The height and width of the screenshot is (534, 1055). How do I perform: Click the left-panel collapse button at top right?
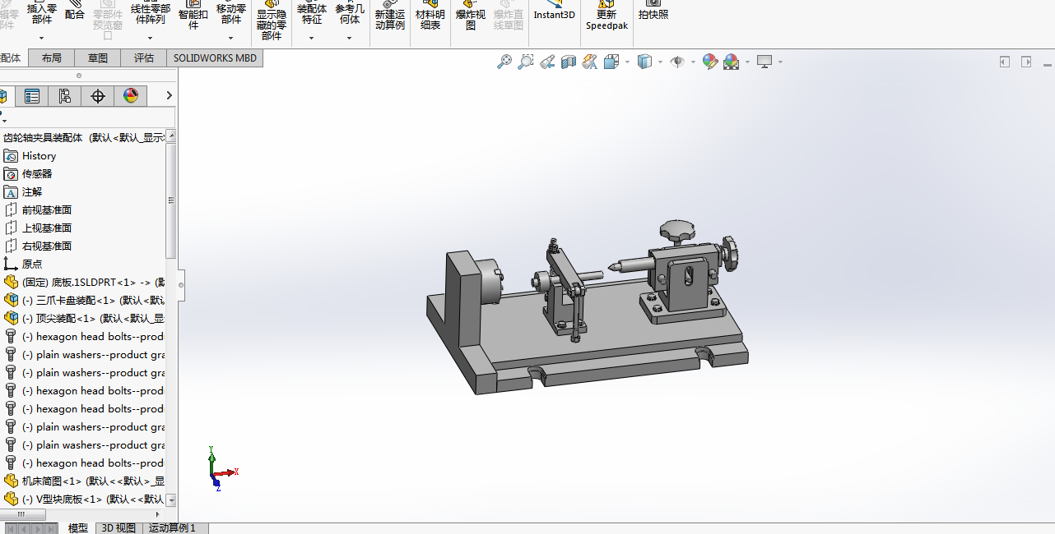(x=1005, y=62)
